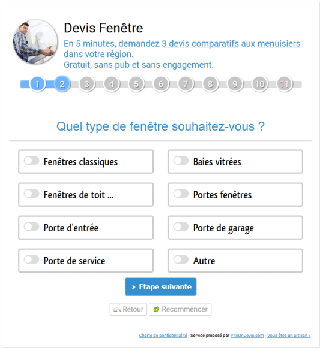Click the Etape suivante button
This screenshot has height=350, width=323.
click(x=161, y=287)
